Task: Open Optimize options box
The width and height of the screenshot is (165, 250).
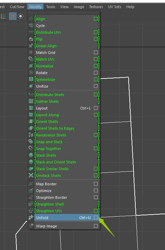Action: (x=96, y=190)
